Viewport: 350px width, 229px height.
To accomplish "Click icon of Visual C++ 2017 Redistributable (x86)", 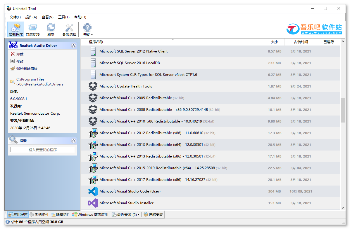I will pyautogui.click(x=93, y=179).
